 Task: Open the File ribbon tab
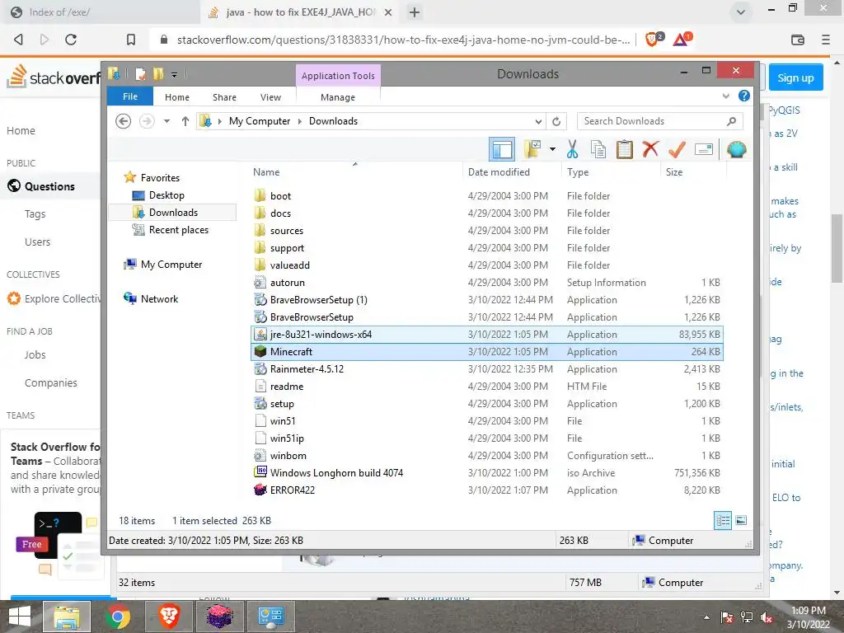click(129, 96)
